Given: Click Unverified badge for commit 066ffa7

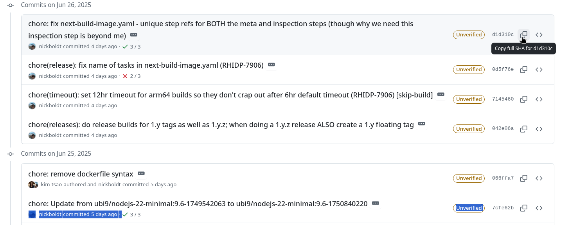Looking at the screenshot, I should pos(469,178).
